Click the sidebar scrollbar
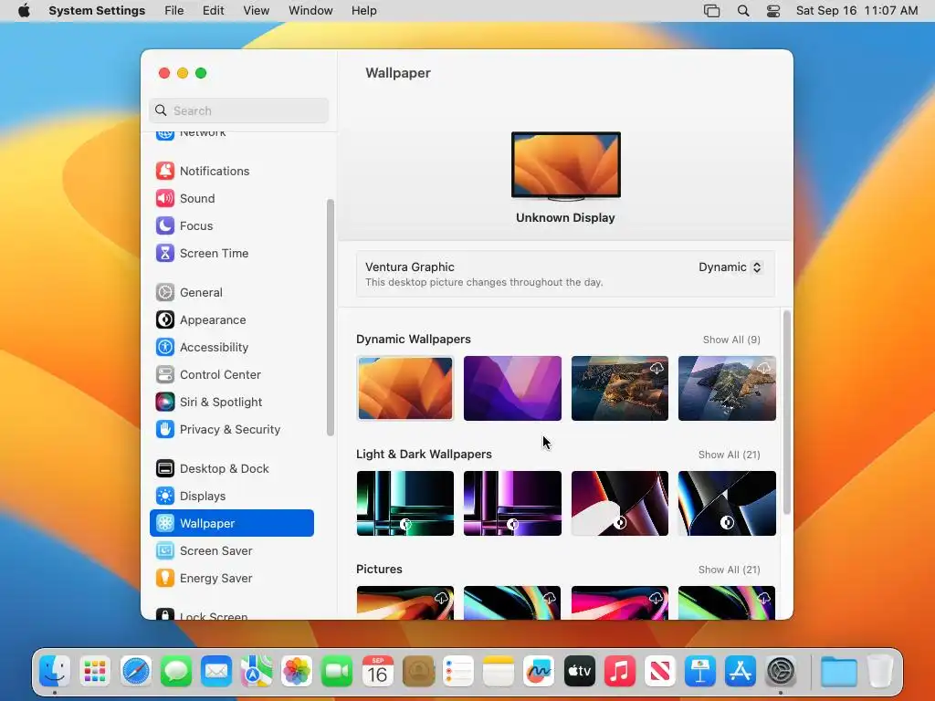 click(331, 317)
